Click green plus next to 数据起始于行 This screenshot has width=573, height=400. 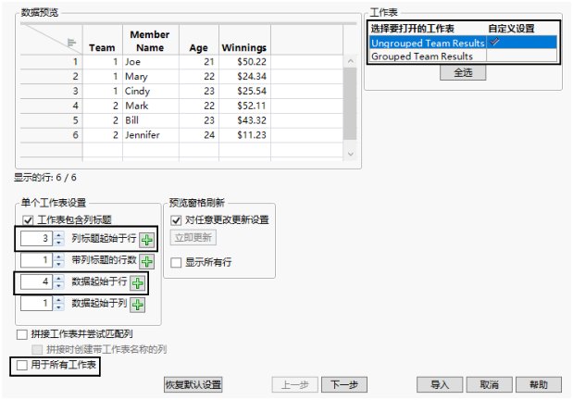(x=138, y=283)
